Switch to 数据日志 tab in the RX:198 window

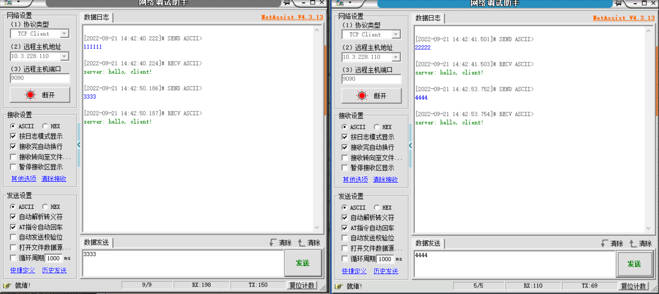pos(97,17)
